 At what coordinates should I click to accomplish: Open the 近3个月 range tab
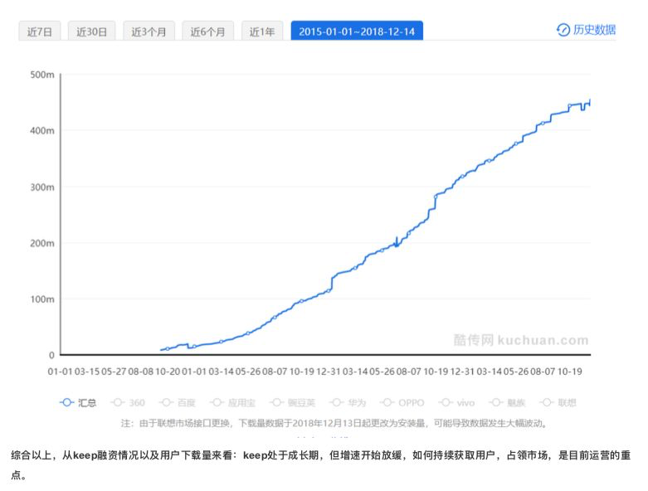click(149, 32)
